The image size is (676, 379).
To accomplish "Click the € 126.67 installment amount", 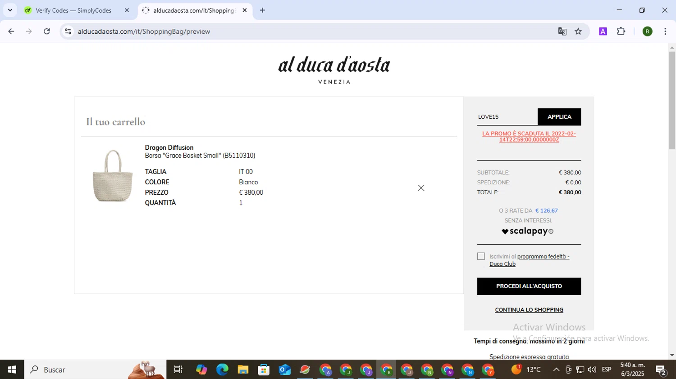I will [x=547, y=210].
